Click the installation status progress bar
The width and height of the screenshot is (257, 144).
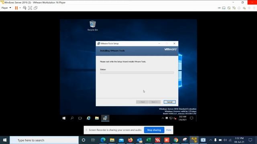click(x=137, y=73)
